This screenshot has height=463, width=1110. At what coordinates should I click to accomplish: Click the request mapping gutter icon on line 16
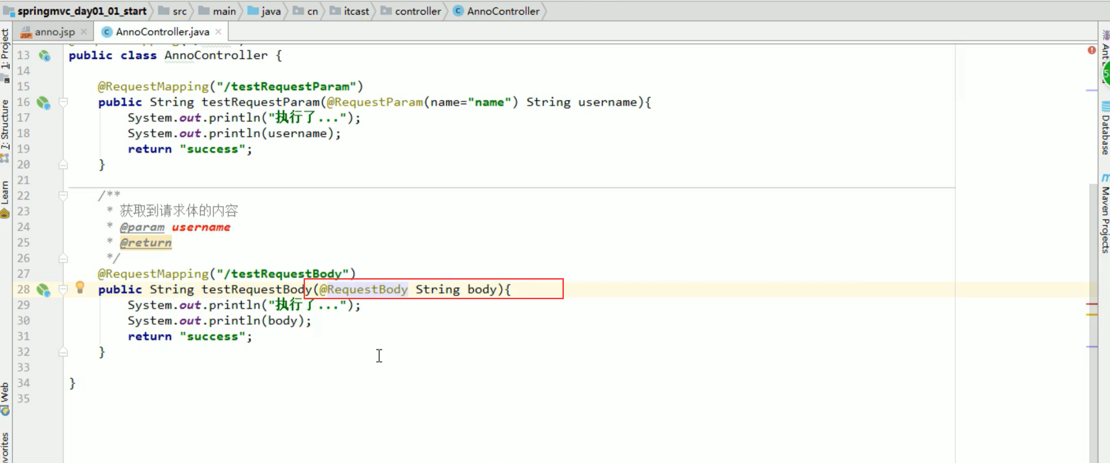pyautogui.click(x=43, y=103)
